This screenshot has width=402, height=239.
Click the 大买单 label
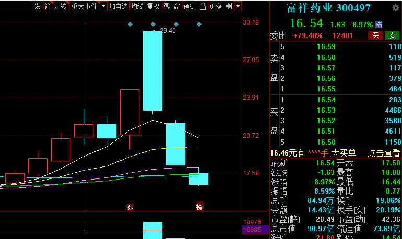(x=344, y=153)
